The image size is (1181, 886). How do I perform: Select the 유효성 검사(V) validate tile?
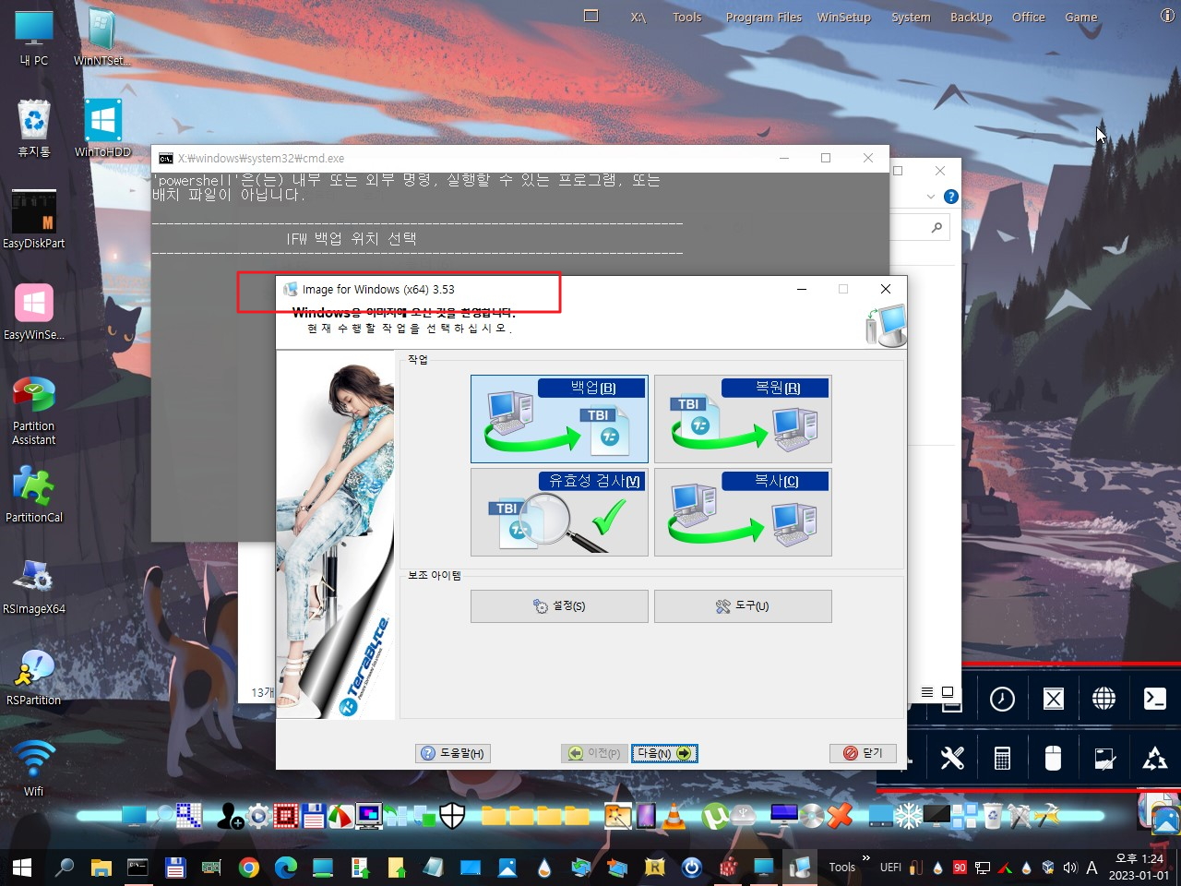(559, 512)
